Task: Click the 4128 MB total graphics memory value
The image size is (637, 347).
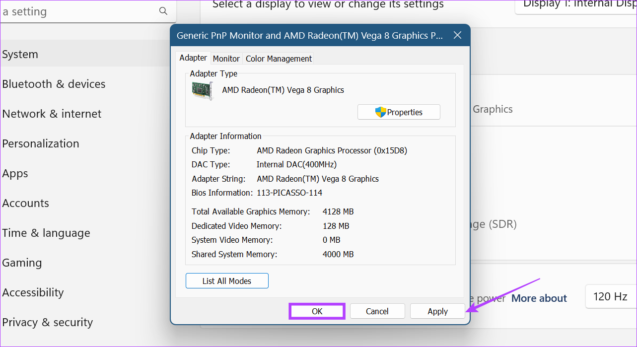Action: (x=338, y=211)
